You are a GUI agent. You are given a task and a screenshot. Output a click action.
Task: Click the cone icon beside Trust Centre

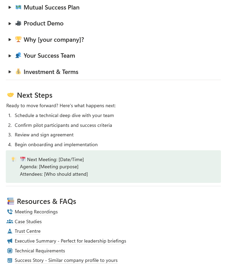pos(10,231)
